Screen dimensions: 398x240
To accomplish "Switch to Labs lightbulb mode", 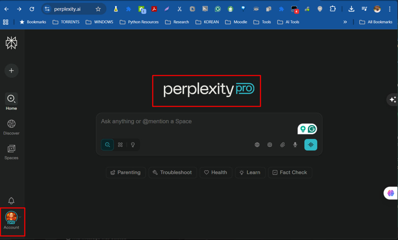I will (133, 145).
